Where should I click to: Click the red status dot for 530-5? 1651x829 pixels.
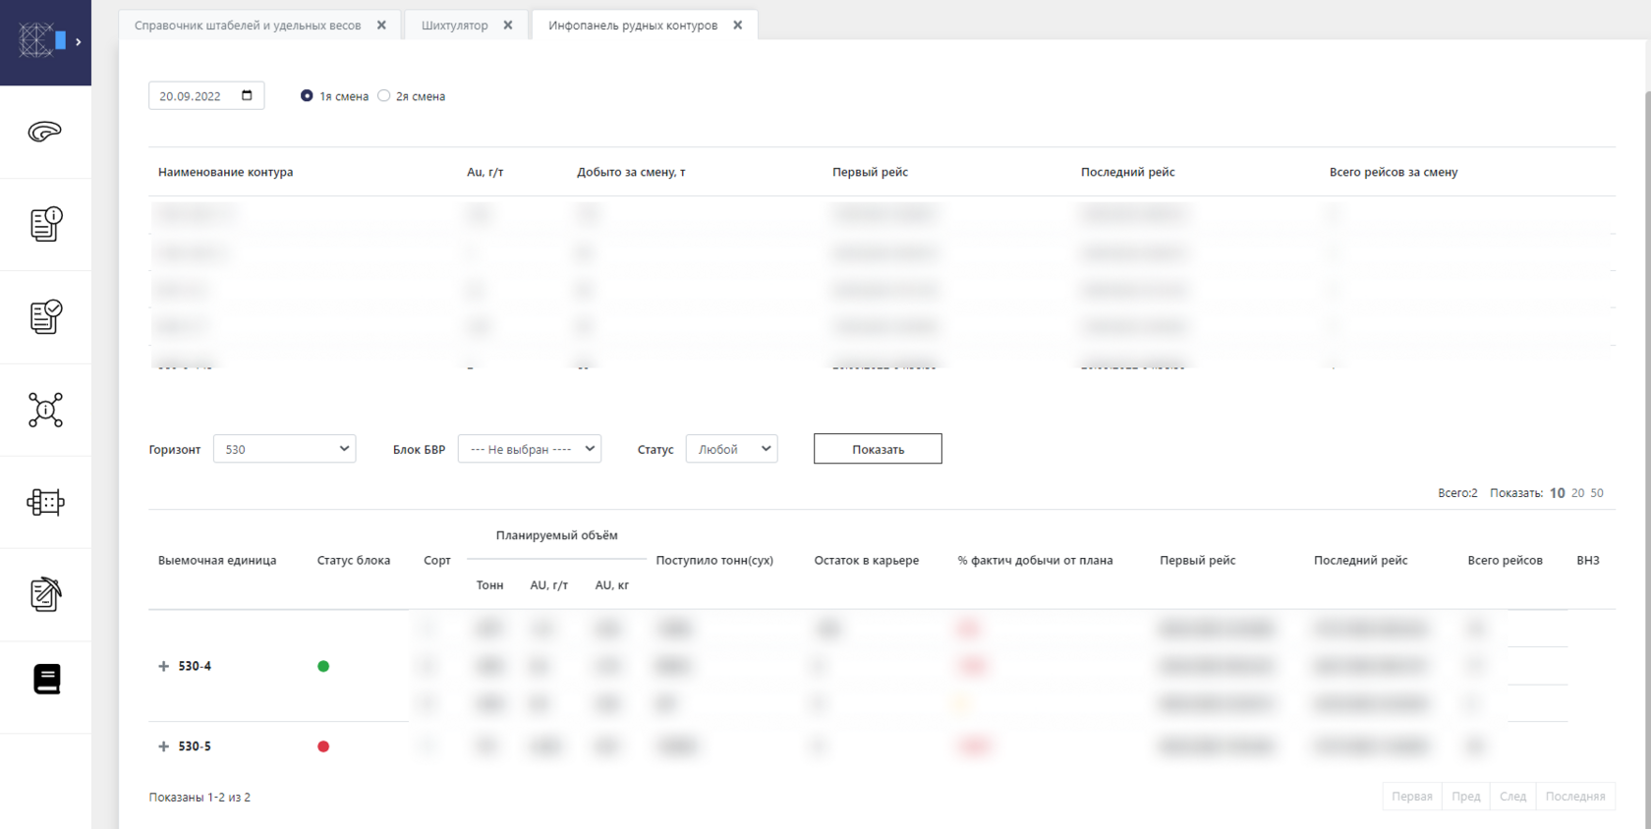[323, 746]
